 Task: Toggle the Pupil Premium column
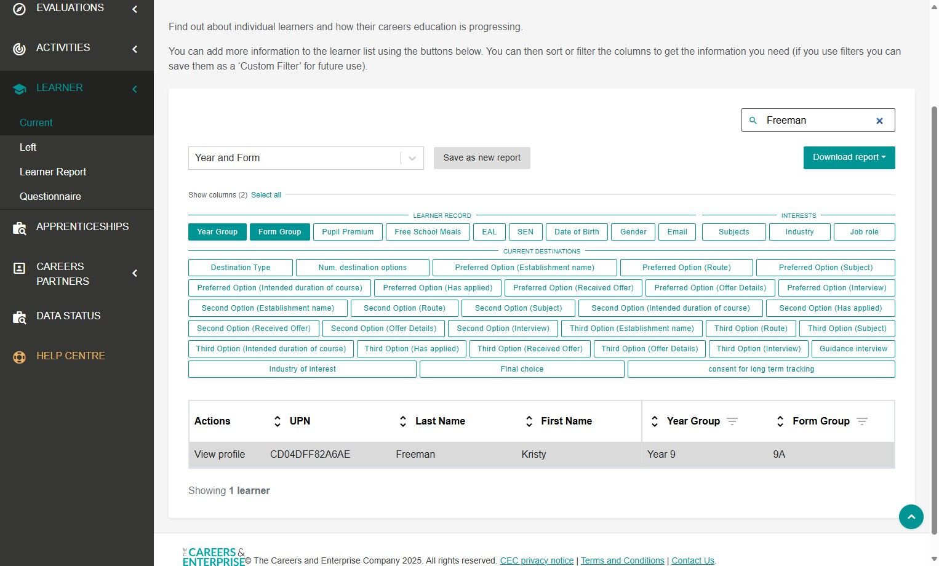coord(348,232)
